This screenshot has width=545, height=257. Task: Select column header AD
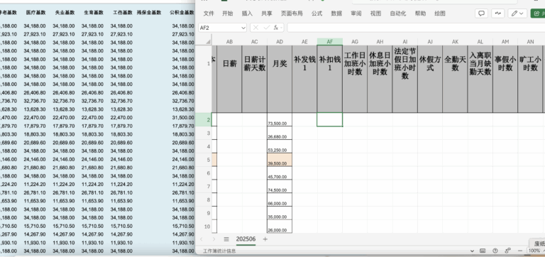pos(280,42)
